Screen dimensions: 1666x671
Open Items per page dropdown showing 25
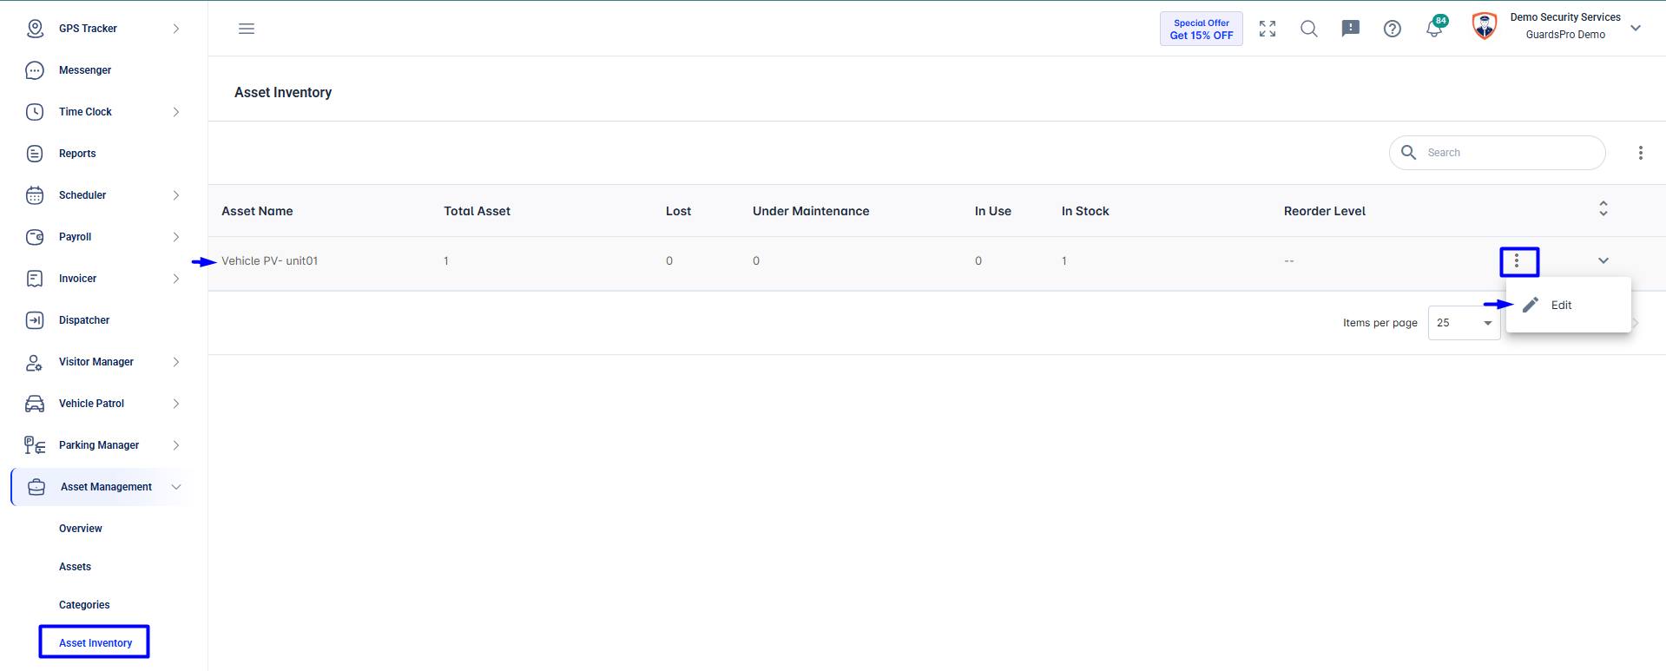(x=1464, y=323)
